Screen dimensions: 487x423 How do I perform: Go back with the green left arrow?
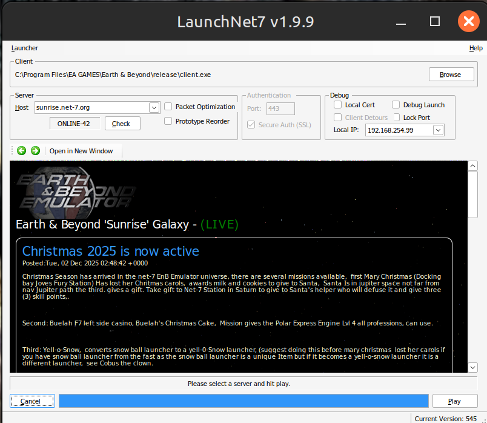pos(21,151)
